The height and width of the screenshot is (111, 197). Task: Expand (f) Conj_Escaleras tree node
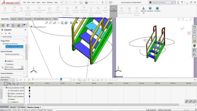point(6,97)
